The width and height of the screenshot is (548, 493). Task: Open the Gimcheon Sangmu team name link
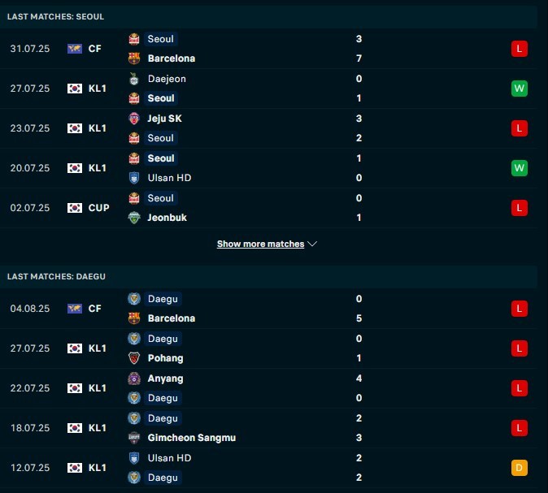pos(192,438)
